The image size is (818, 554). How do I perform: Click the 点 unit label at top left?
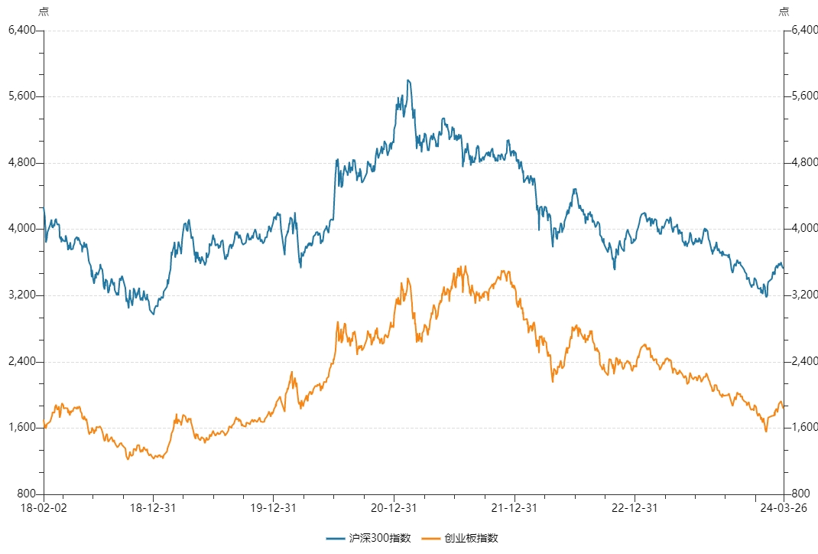[x=44, y=11]
